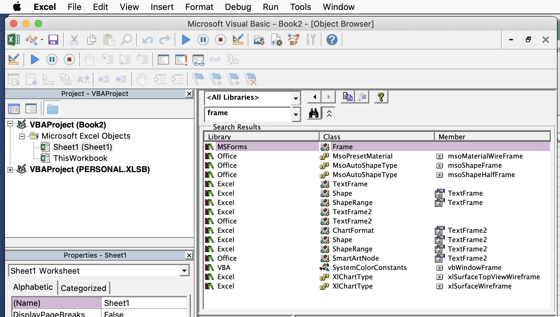Screen dimensions: 560x317
Task: Click the Step Into icon
Action: click(x=108, y=59)
